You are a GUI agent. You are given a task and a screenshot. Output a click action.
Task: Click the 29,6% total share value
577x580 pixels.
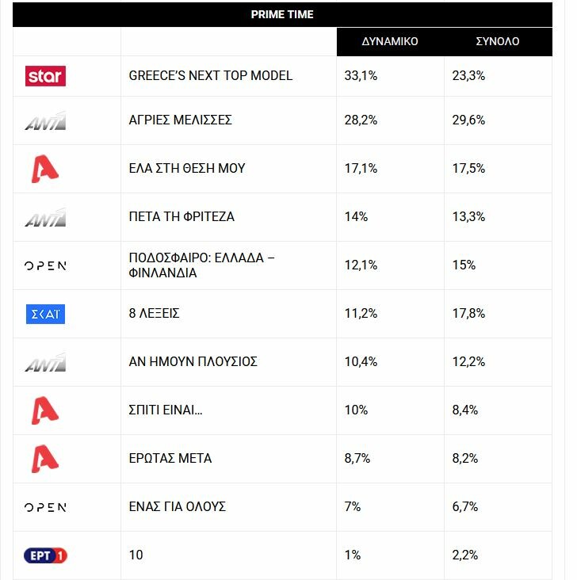pyautogui.click(x=468, y=120)
